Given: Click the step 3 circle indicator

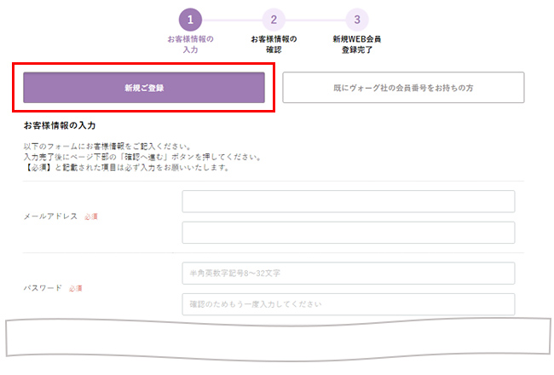Looking at the screenshot, I should [357, 20].
